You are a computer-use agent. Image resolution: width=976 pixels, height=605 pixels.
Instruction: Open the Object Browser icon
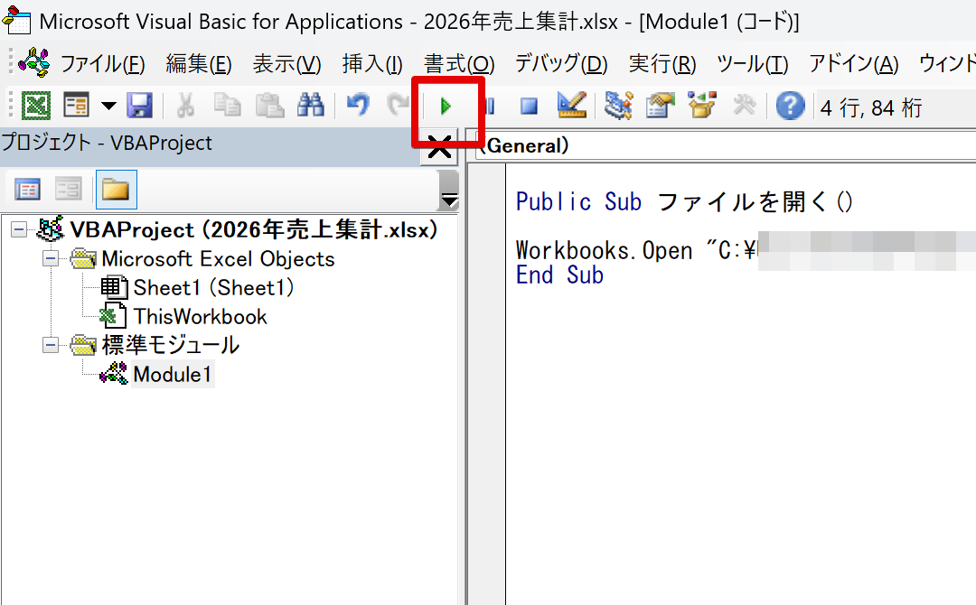701,107
